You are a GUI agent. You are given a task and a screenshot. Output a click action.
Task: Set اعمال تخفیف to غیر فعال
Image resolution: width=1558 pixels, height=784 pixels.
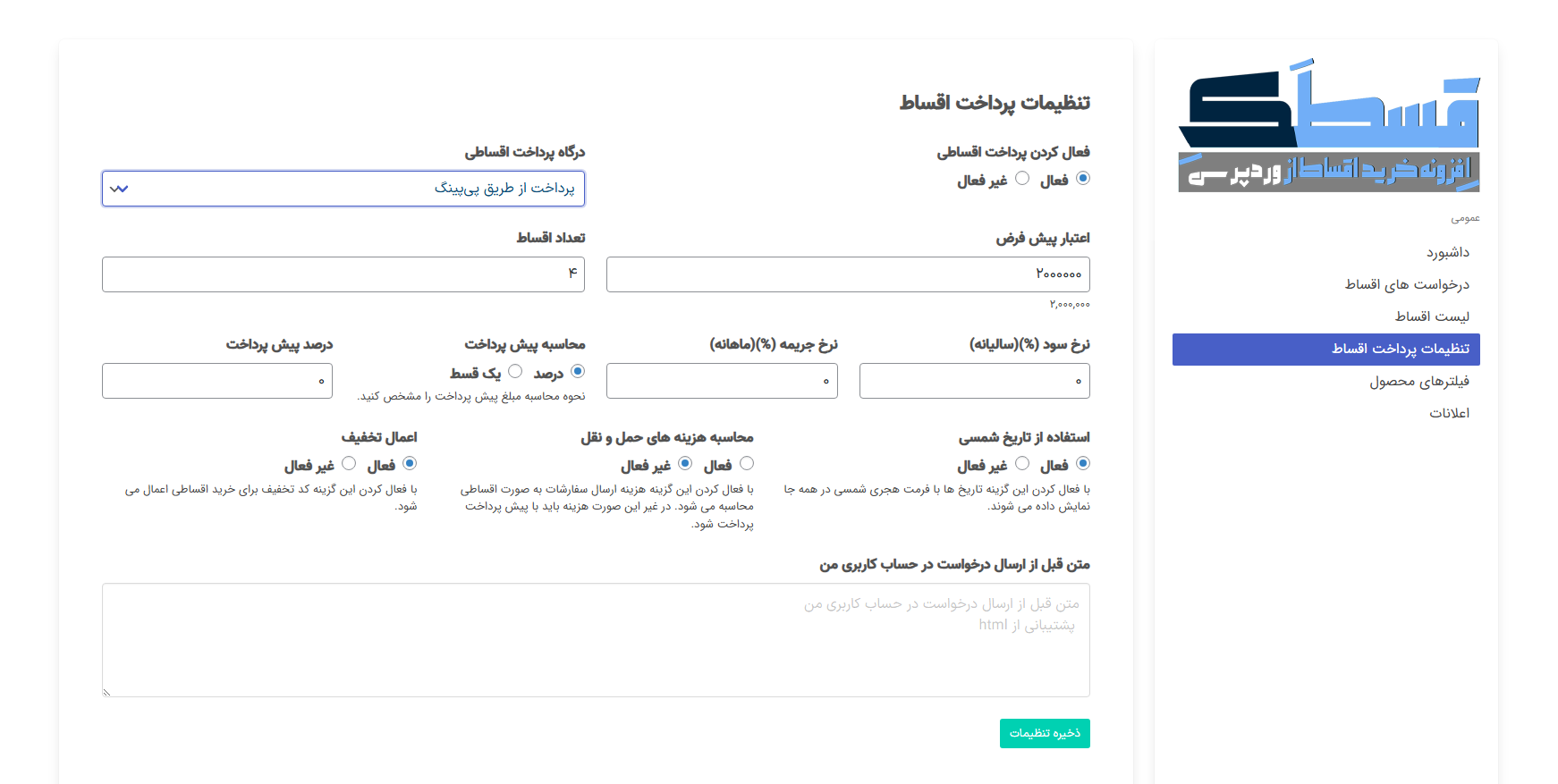[349, 463]
